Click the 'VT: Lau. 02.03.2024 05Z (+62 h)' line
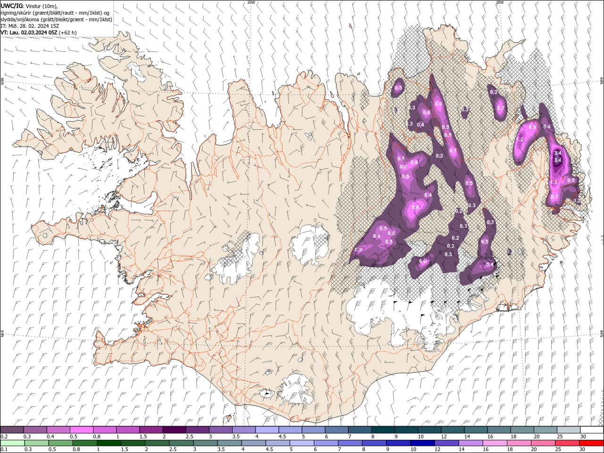 [x=39, y=33]
